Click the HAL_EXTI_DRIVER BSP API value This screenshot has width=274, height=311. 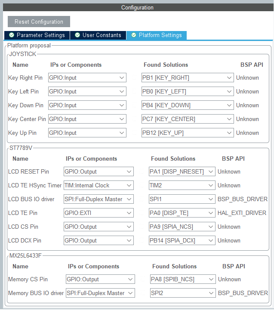[242, 213]
